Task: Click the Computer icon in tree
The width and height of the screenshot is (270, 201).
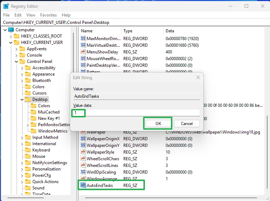Action: 11,30
